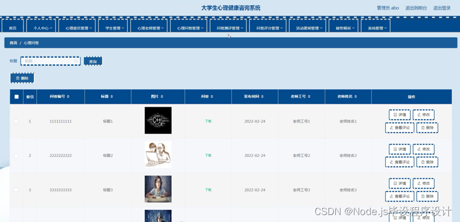Viewport: 460px width, 222px height.
Task: Click 修改 for row 标题3
Action: tap(423, 183)
